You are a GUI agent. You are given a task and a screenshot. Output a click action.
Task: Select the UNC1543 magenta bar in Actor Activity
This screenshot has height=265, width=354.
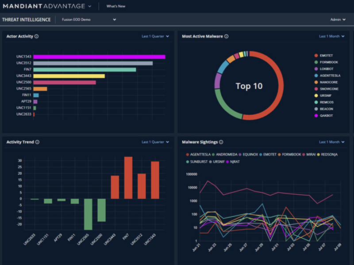(99, 57)
